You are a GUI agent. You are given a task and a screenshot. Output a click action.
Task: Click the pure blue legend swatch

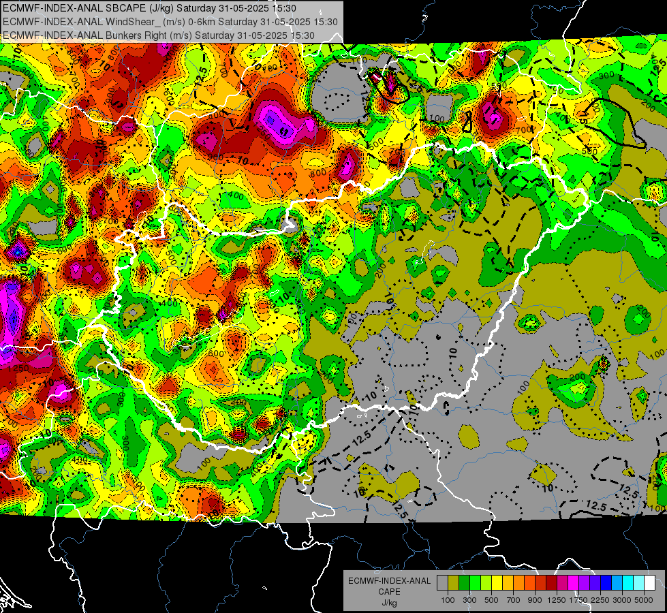click(606, 583)
